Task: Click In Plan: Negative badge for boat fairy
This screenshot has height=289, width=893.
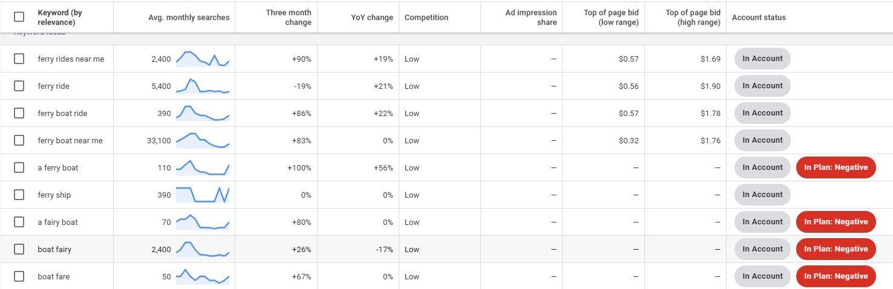Action: click(836, 249)
